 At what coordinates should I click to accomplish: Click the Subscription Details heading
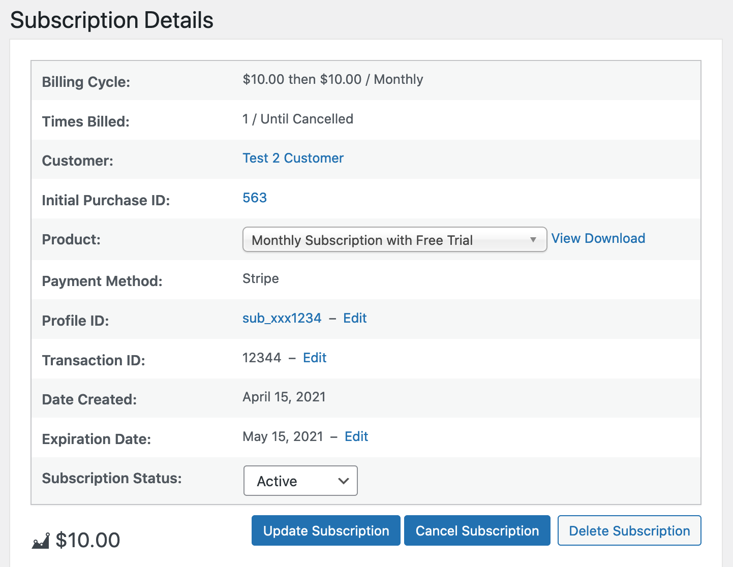[112, 20]
